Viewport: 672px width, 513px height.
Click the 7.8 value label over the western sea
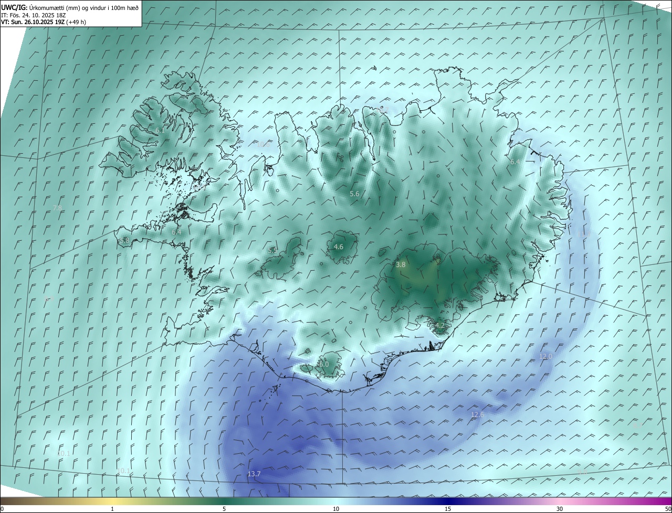click(x=57, y=208)
